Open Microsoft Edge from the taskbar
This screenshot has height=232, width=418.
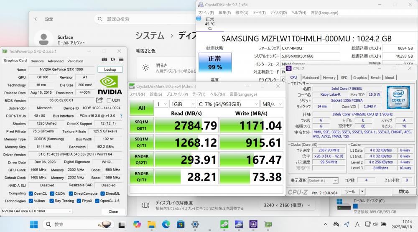tap(166, 224)
